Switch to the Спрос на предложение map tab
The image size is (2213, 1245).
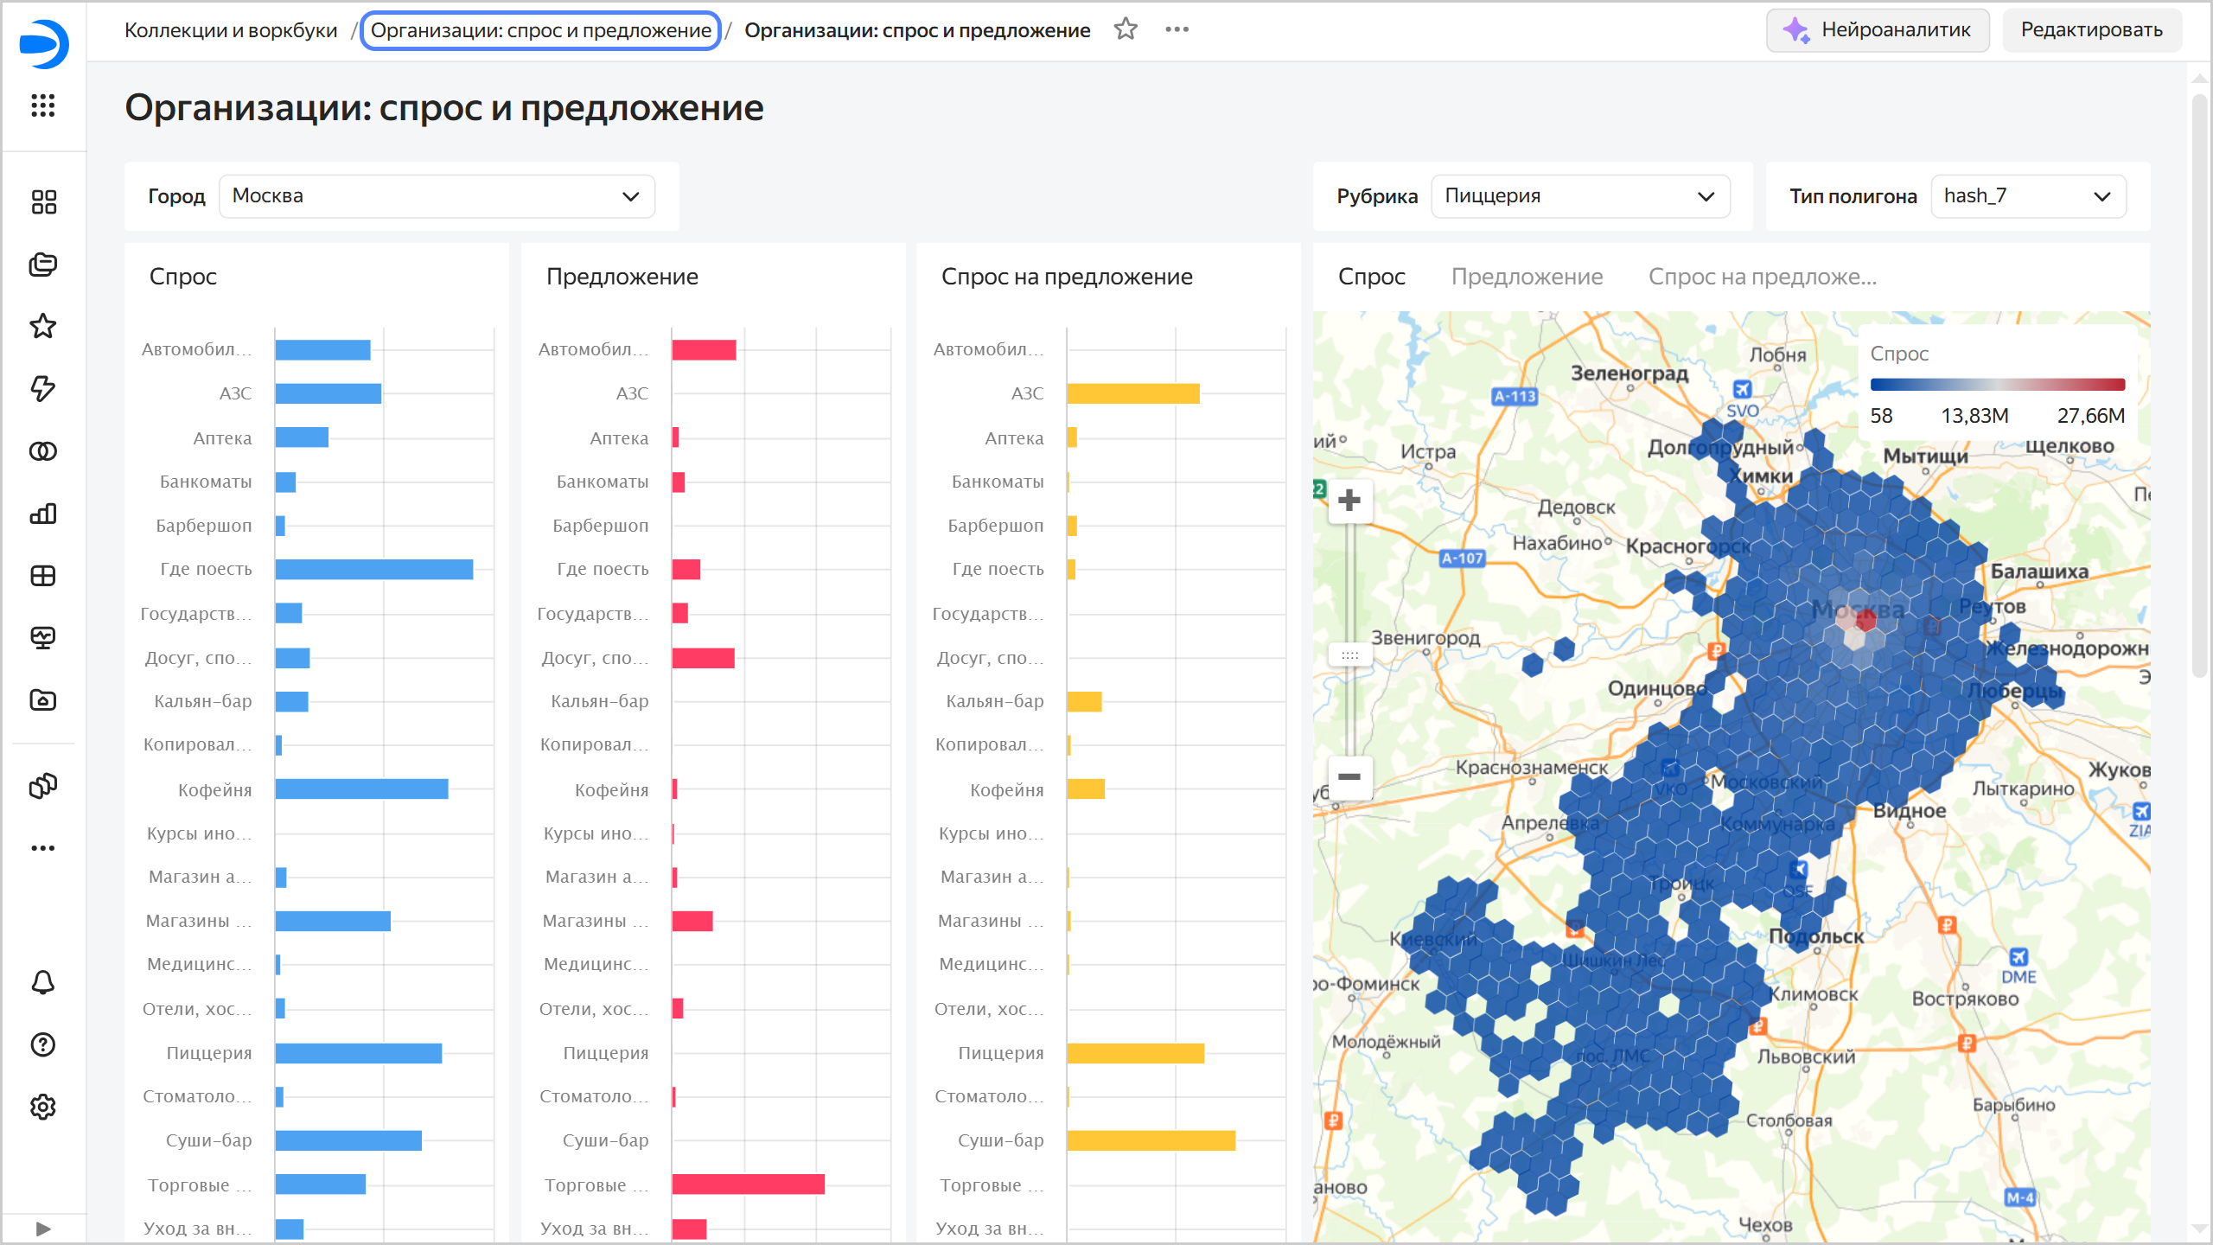[1762, 277]
